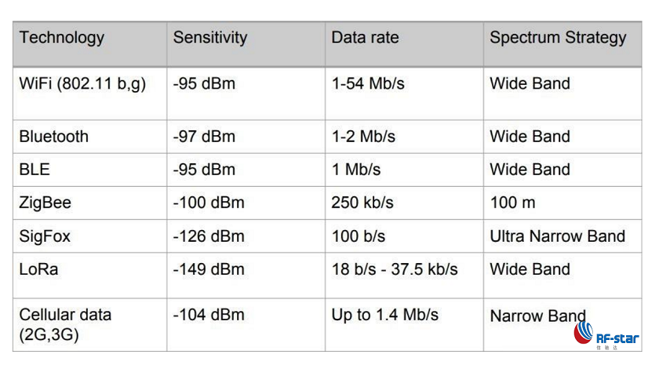Click the Data rate column header
This screenshot has height=380, width=659.
365,37
